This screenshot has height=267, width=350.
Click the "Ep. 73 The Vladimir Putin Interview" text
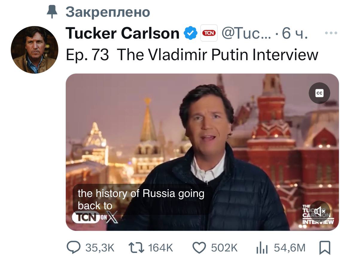(191, 54)
